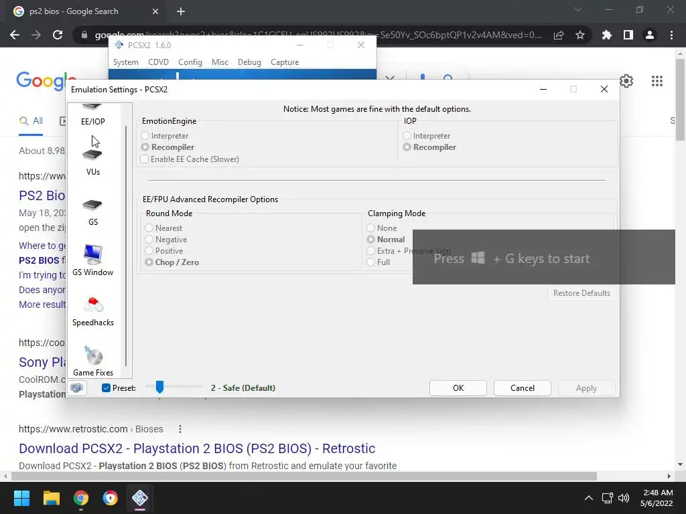Click PCSX2 icon in the taskbar
The width and height of the screenshot is (686, 514).
coord(140,498)
